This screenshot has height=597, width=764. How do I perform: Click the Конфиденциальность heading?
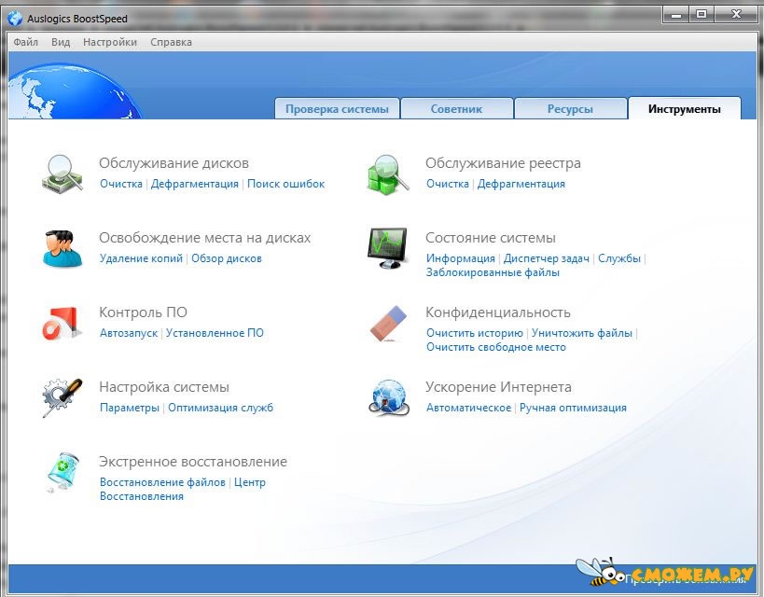tap(498, 312)
